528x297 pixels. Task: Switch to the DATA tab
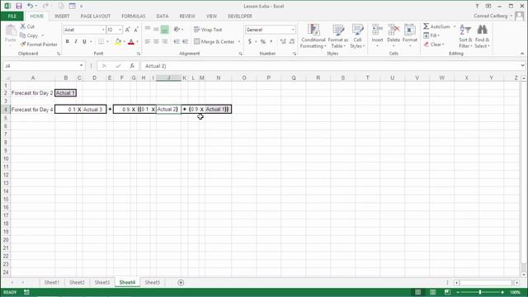(163, 16)
